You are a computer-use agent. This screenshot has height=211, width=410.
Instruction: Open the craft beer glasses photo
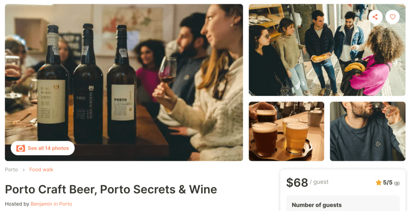coord(286,131)
